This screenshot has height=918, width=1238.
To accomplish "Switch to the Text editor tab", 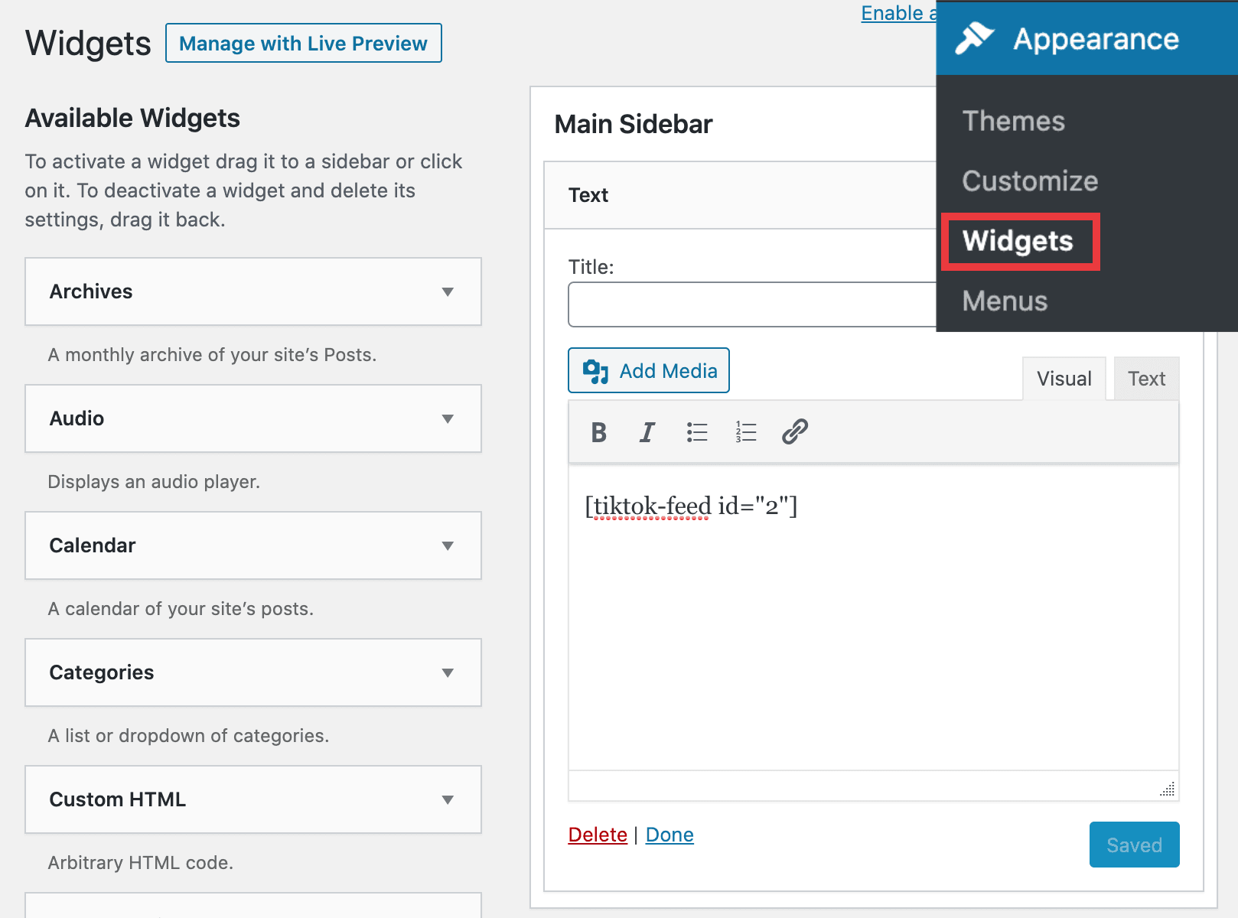I will (1146, 379).
